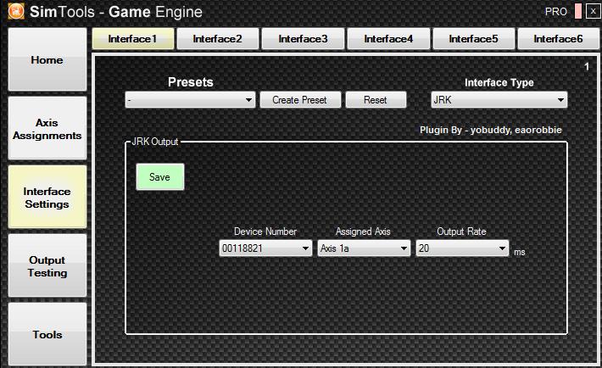Click the SimTools orange logo icon
Image resolution: width=602 pixels, height=368 pixels.
tap(16, 11)
